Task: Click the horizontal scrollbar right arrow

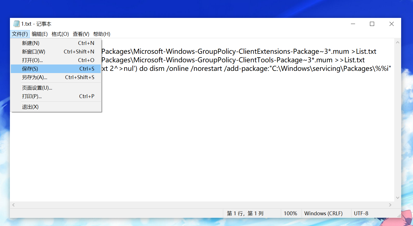Action: tap(390, 205)
